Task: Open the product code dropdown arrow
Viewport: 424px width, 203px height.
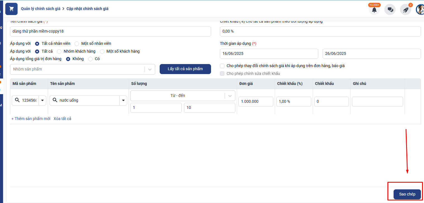Action: tap(42, 100)
